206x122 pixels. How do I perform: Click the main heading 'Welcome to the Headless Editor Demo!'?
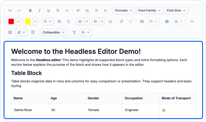click(x=76, y=51)
